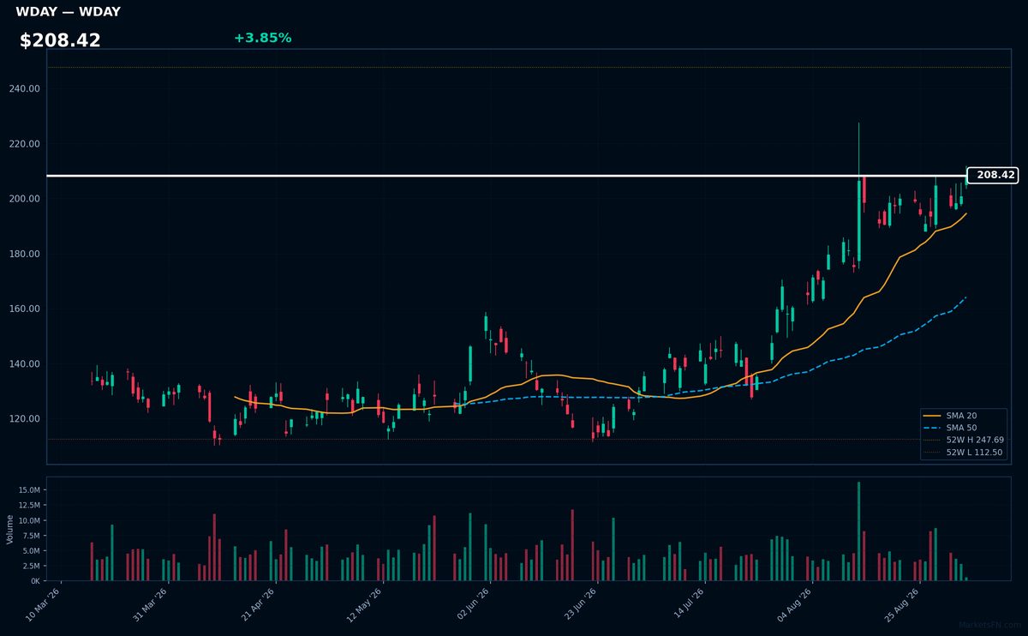Image resolution: width=1028 pixels, height=636 pixels.
Task: Click the 2.5M volume axis label
Action: pyautogui.click(x=31, y=566)
